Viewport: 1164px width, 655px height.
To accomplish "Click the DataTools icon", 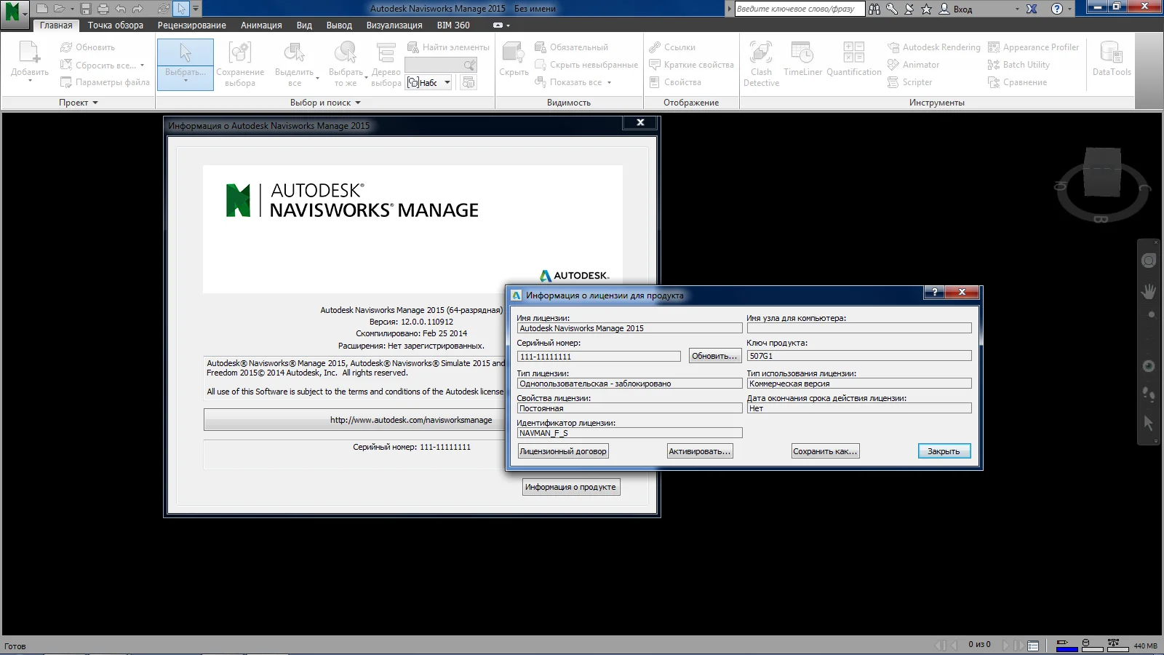I will [x=1111, y=60].
